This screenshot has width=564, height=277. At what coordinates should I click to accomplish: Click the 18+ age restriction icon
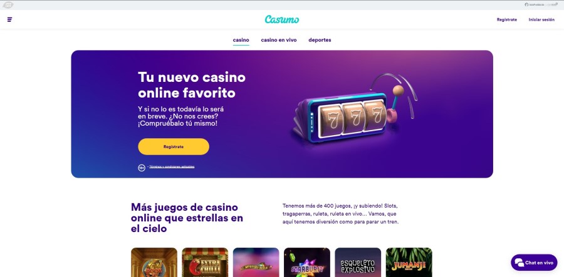pos(142,168)
